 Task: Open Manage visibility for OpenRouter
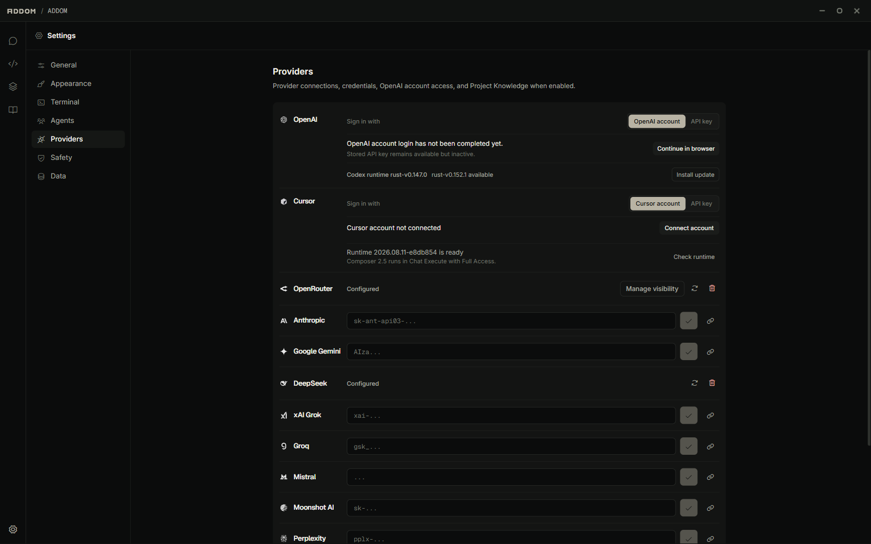click(652, 289)
